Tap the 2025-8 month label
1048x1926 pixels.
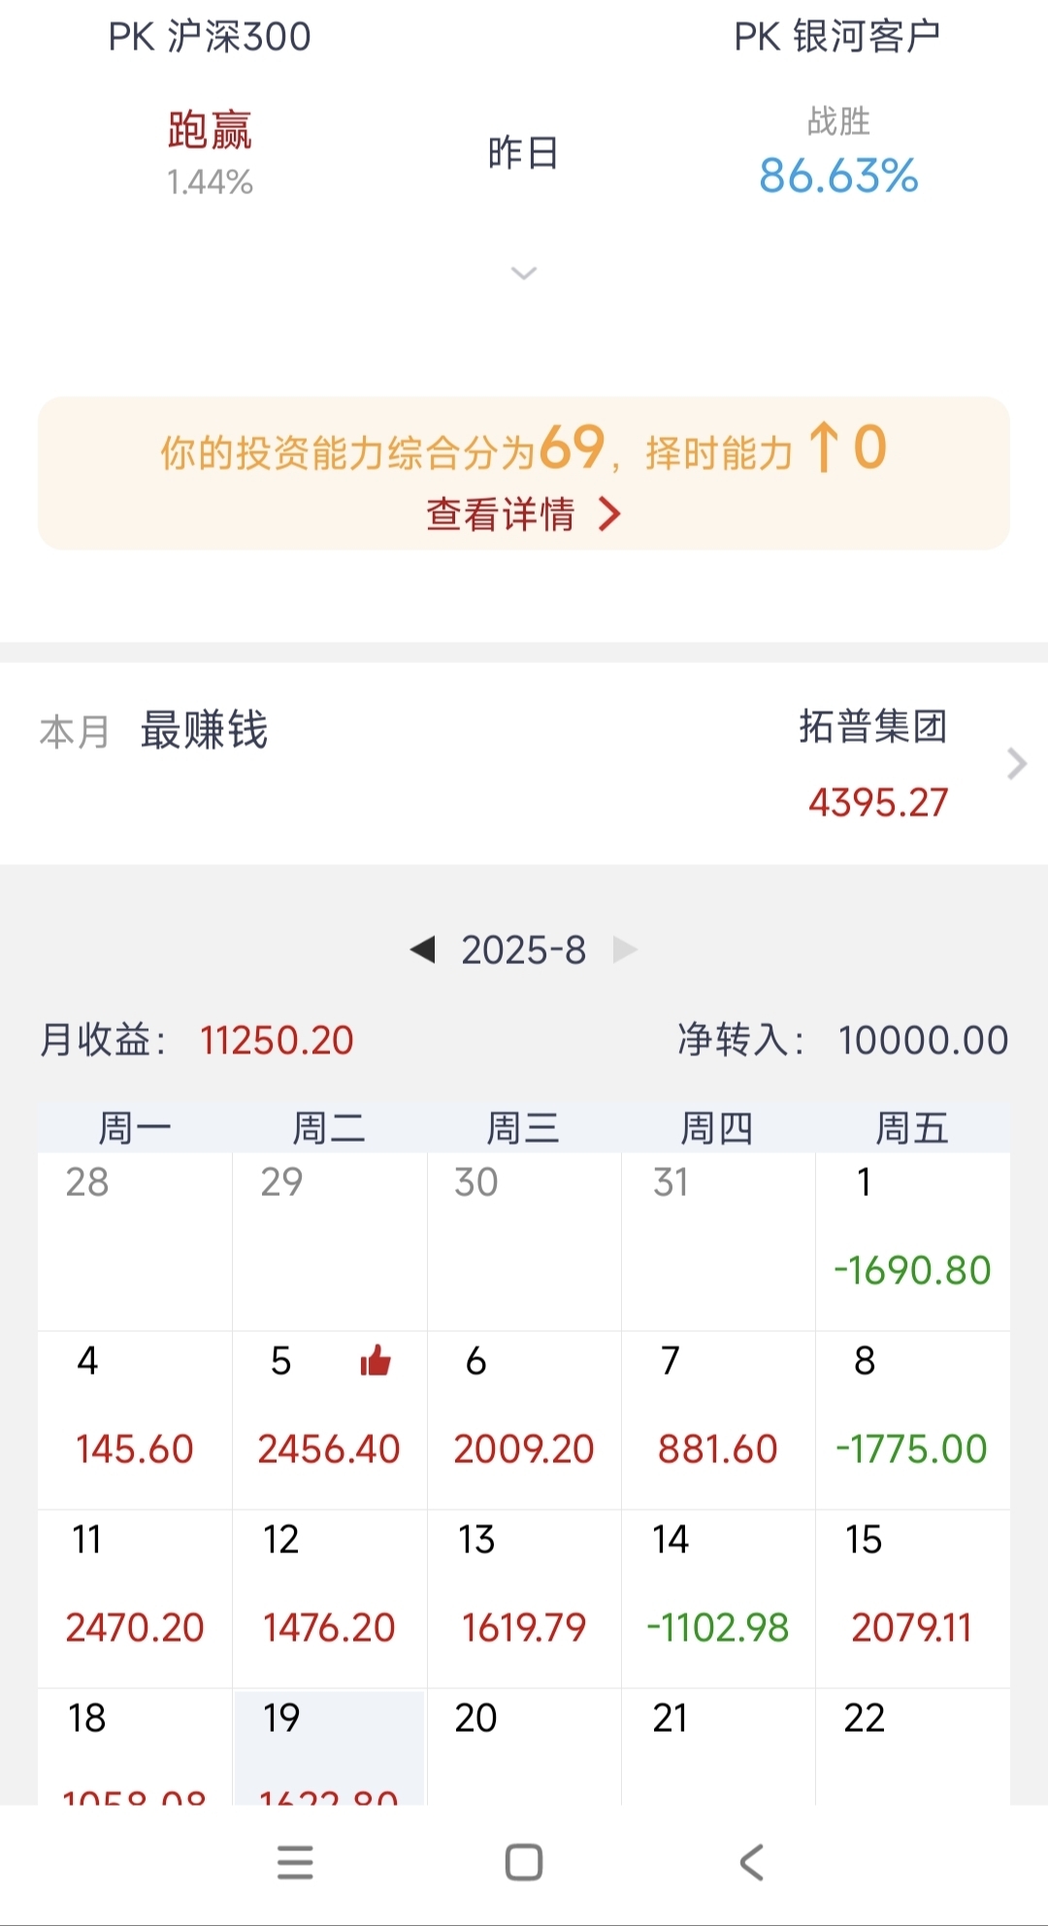pyautogui.click(x=524, y=949)
